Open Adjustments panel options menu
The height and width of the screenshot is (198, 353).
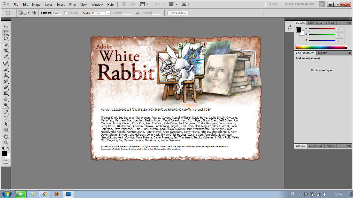pyautogui.click(x=349, y=53)
